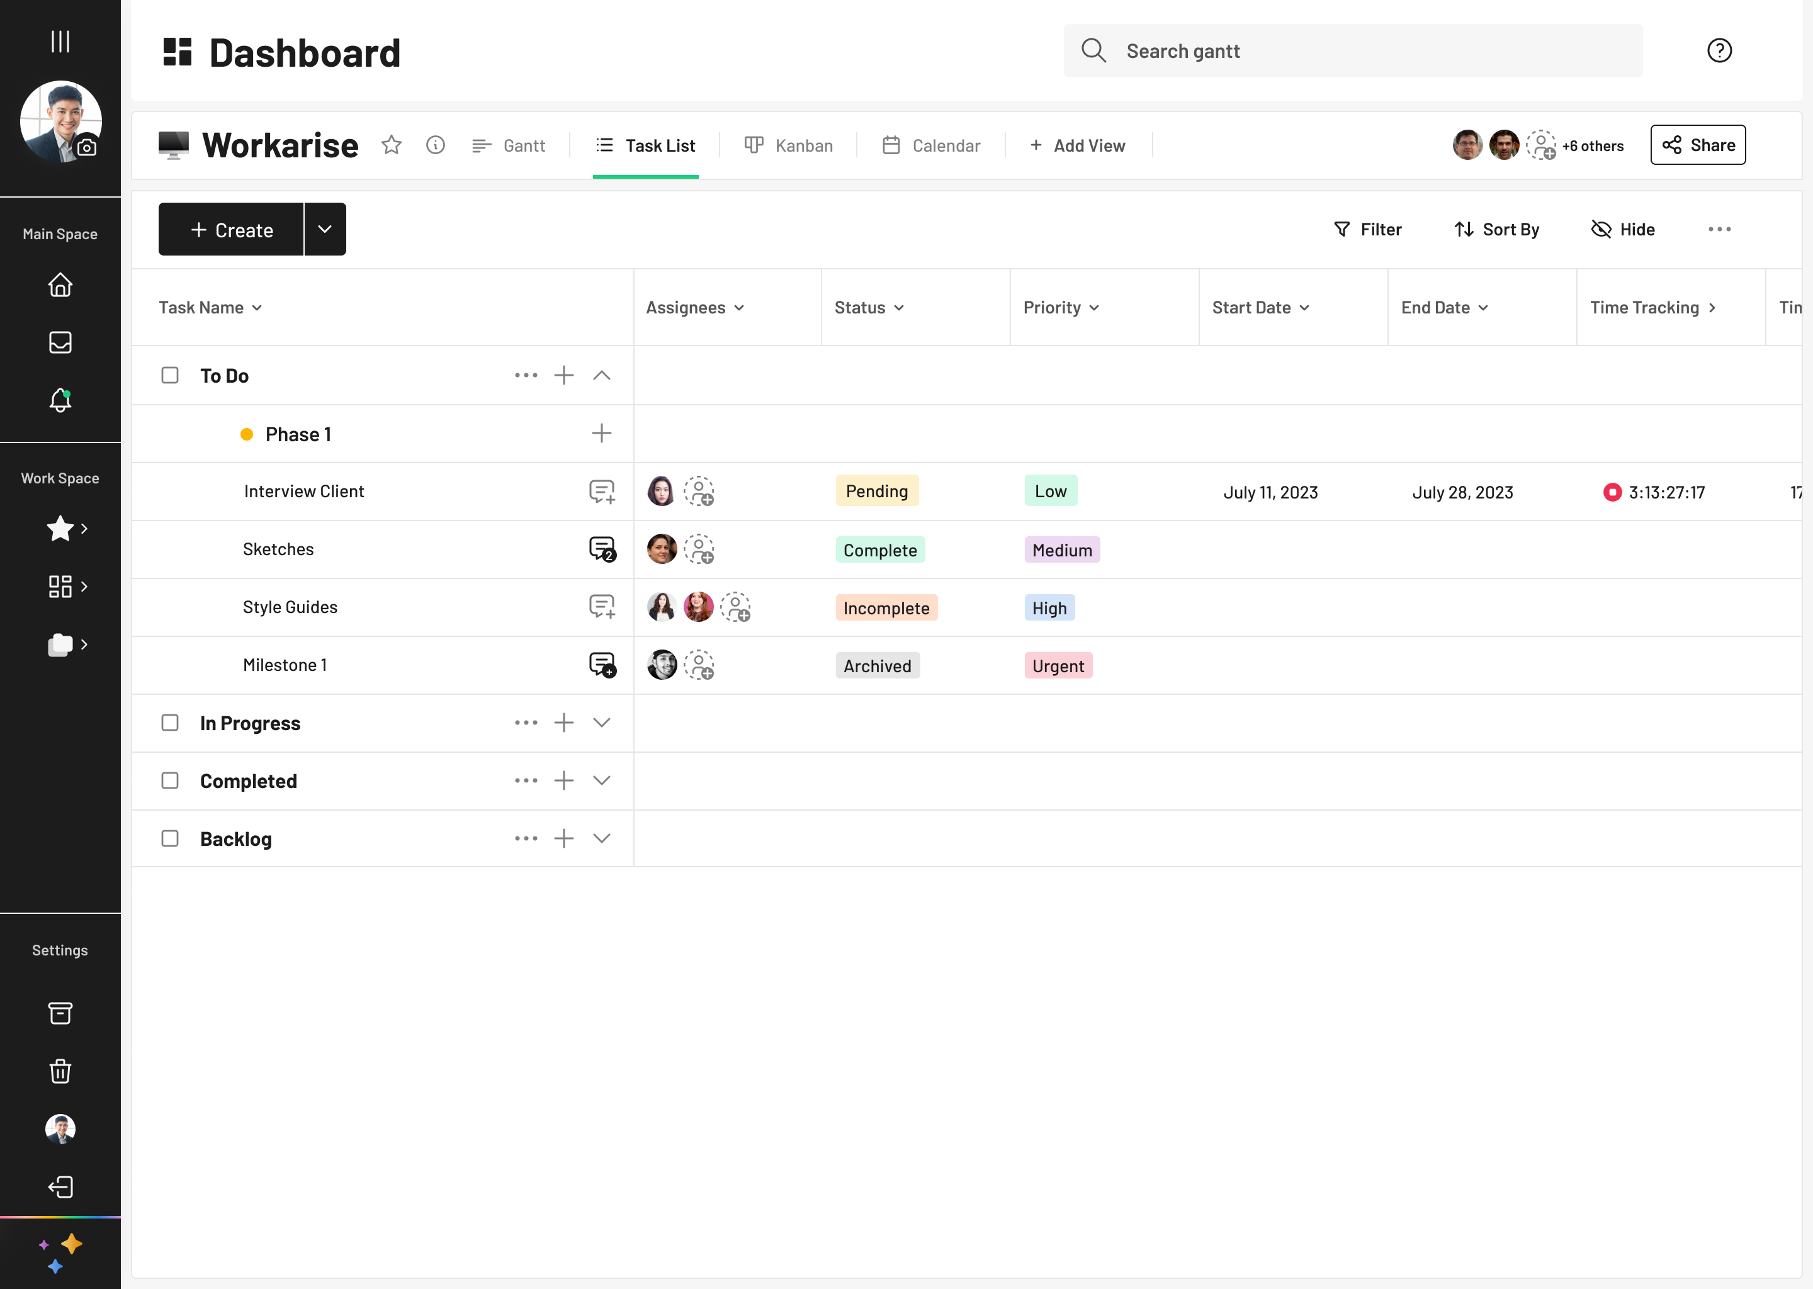Click the trash icon in sidebar
The height and width of the screenshot is (1289, 1813).
click(x=60, y=1071)
